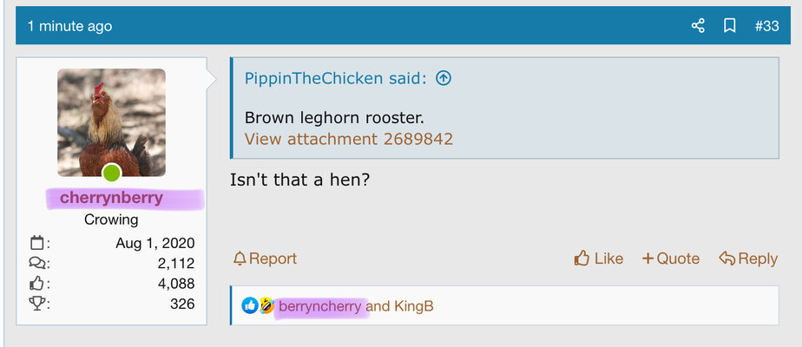Open berryncherry's profile from reactions
Image resolution: width=802 pixels, height=347 pixels.
coord(320,306)
